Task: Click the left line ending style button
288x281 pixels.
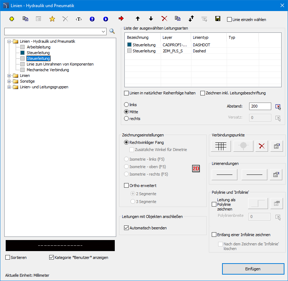Action: pos(225,175)
